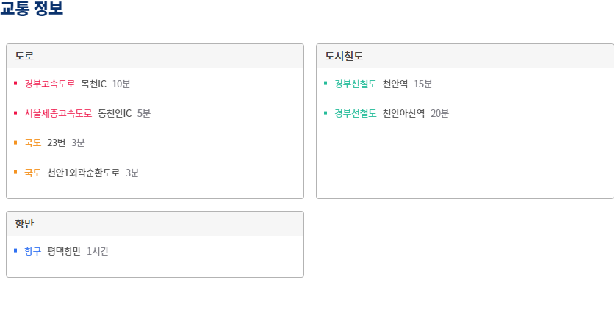Click the green 경부선철도 label next to 천안역

click(356, 84)
